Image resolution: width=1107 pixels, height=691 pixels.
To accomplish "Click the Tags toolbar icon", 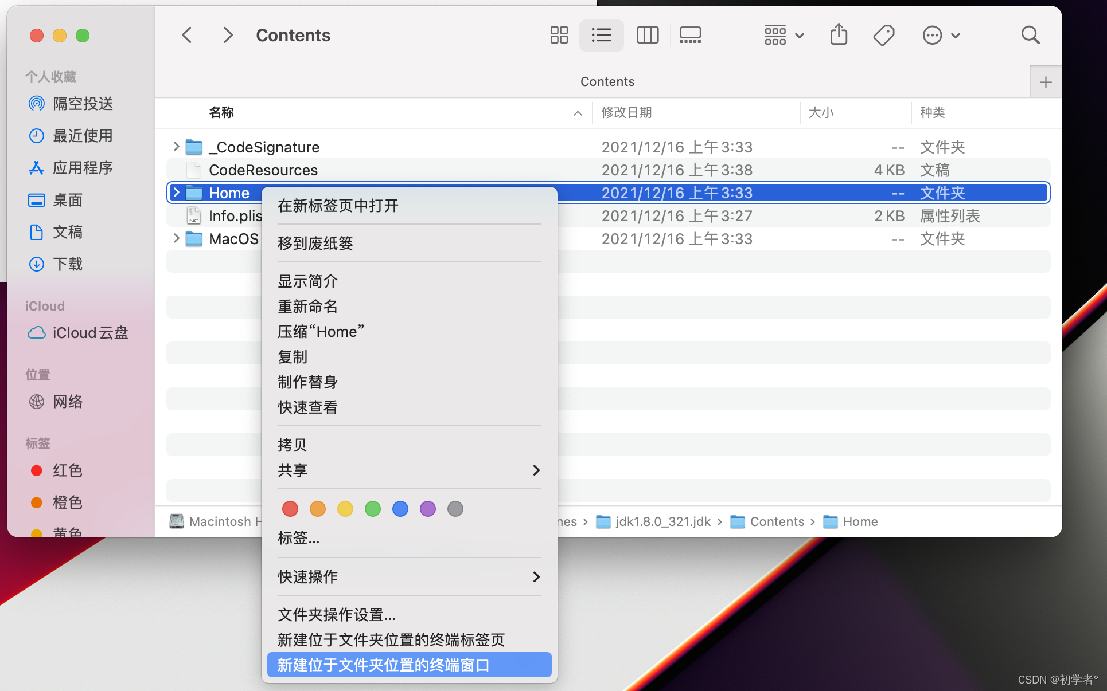I will pyautogui.click(x=883, y=36).
